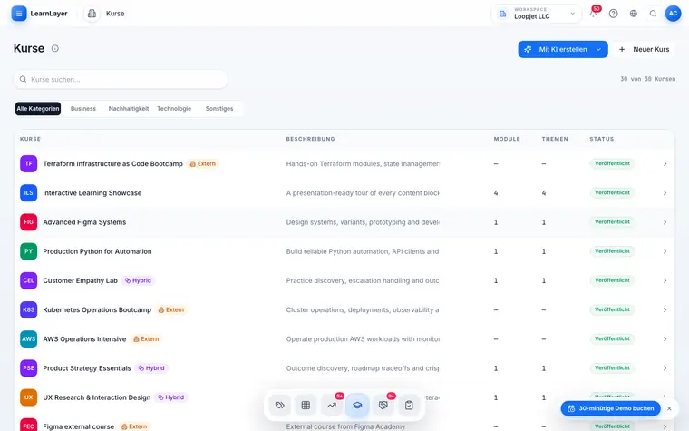Viewport: 689px width, 431px height.
Task: Open Advanced Figma Systems row chevron
Action: [665, 222]
